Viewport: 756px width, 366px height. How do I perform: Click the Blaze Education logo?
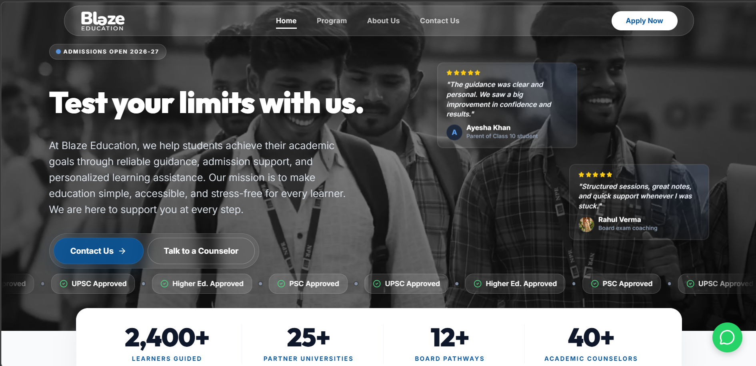click(x=103, y=21)
